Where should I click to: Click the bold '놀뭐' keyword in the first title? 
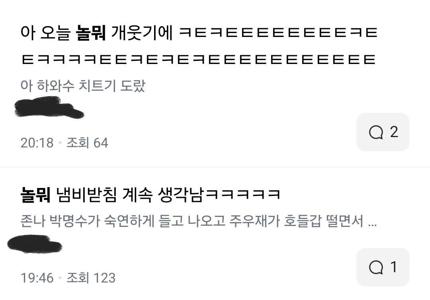click(90, 33)
